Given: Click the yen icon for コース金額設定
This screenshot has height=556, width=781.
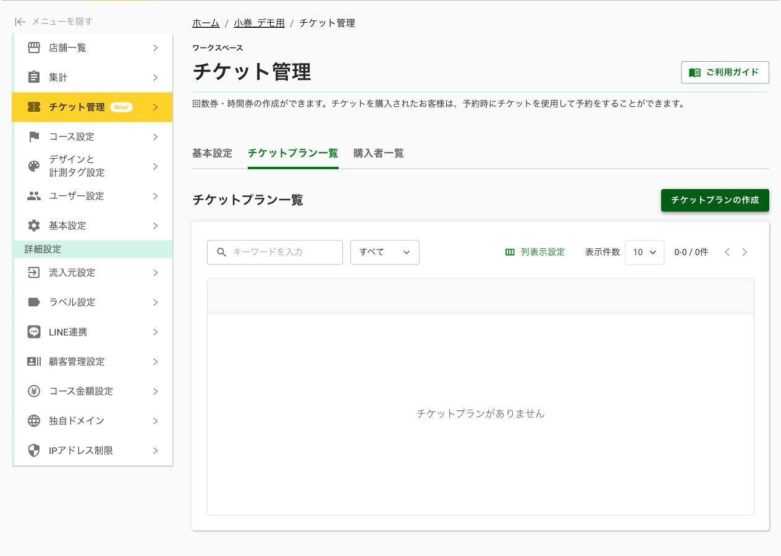Looking at the screenshot, I should tap(34, 391).
